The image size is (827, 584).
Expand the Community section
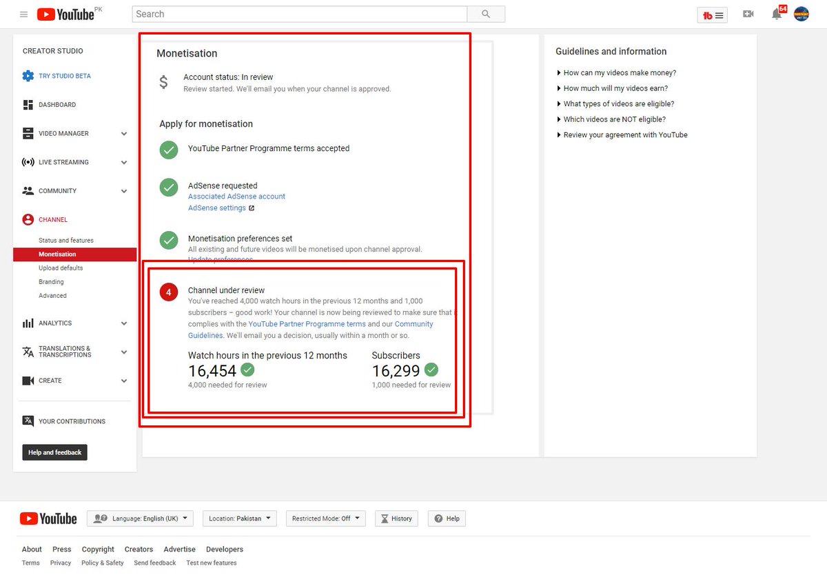coord(124,191)
